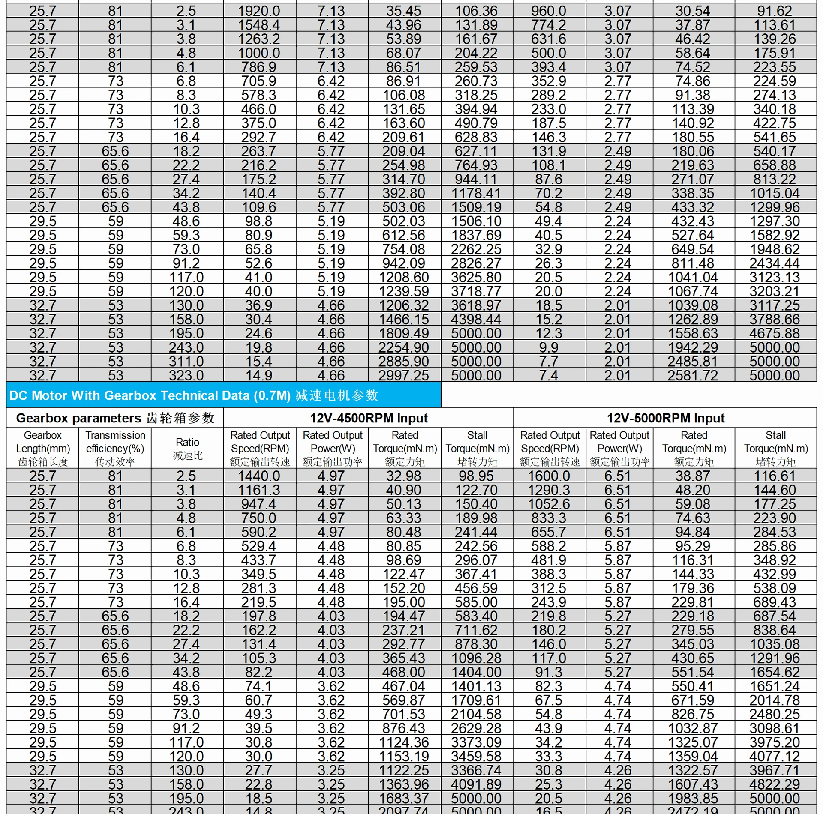823x814 pixels.
Task: Click the stall torque 91.62
Action: [x=775, y=11]
